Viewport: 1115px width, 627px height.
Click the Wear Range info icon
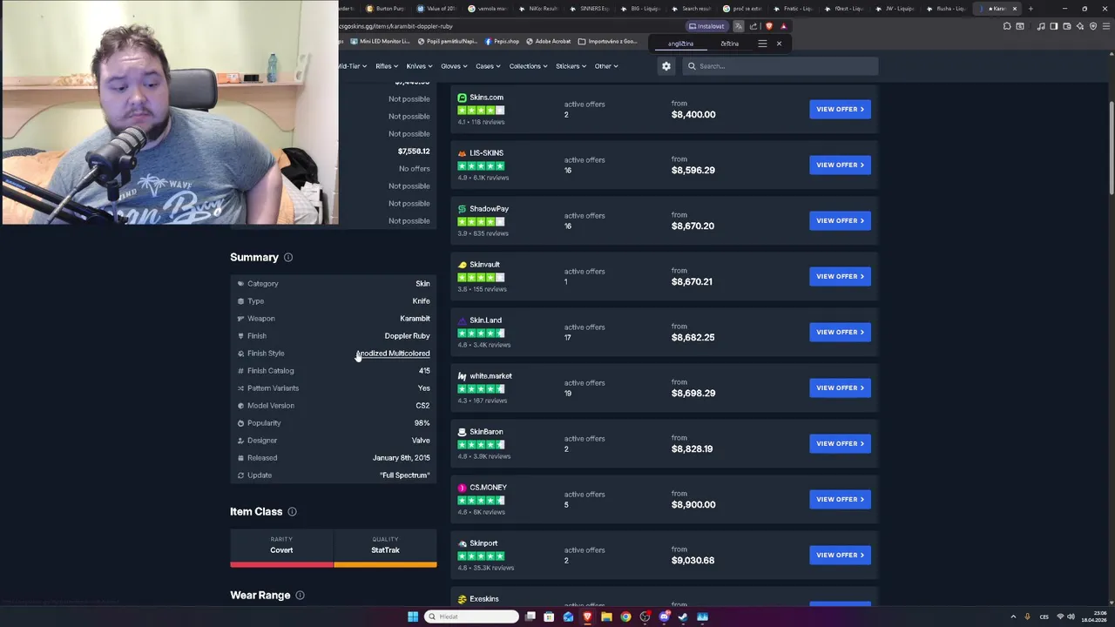pos(300,596)
